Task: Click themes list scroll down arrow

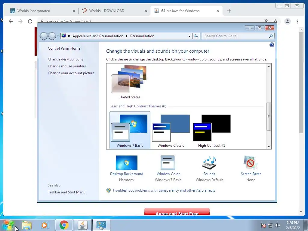Action: (x=269, y=147)
